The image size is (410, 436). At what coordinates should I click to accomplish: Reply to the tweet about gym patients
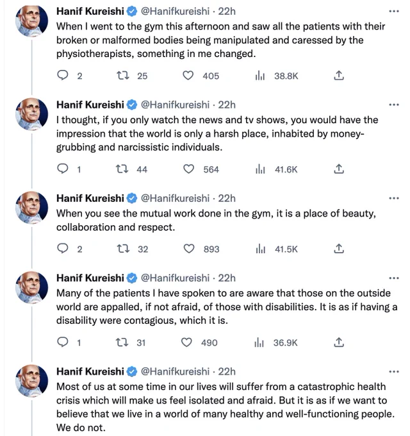63,76
